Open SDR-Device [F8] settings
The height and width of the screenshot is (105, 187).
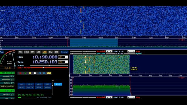[7, 73]
